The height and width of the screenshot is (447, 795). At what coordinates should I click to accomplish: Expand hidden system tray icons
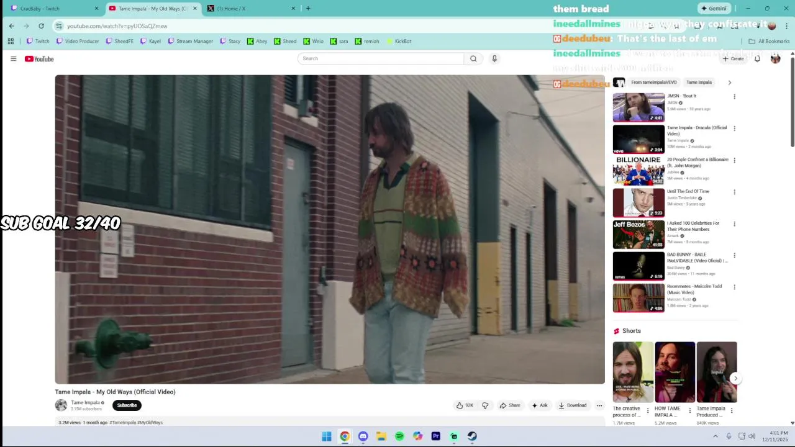tap(715, 436)
